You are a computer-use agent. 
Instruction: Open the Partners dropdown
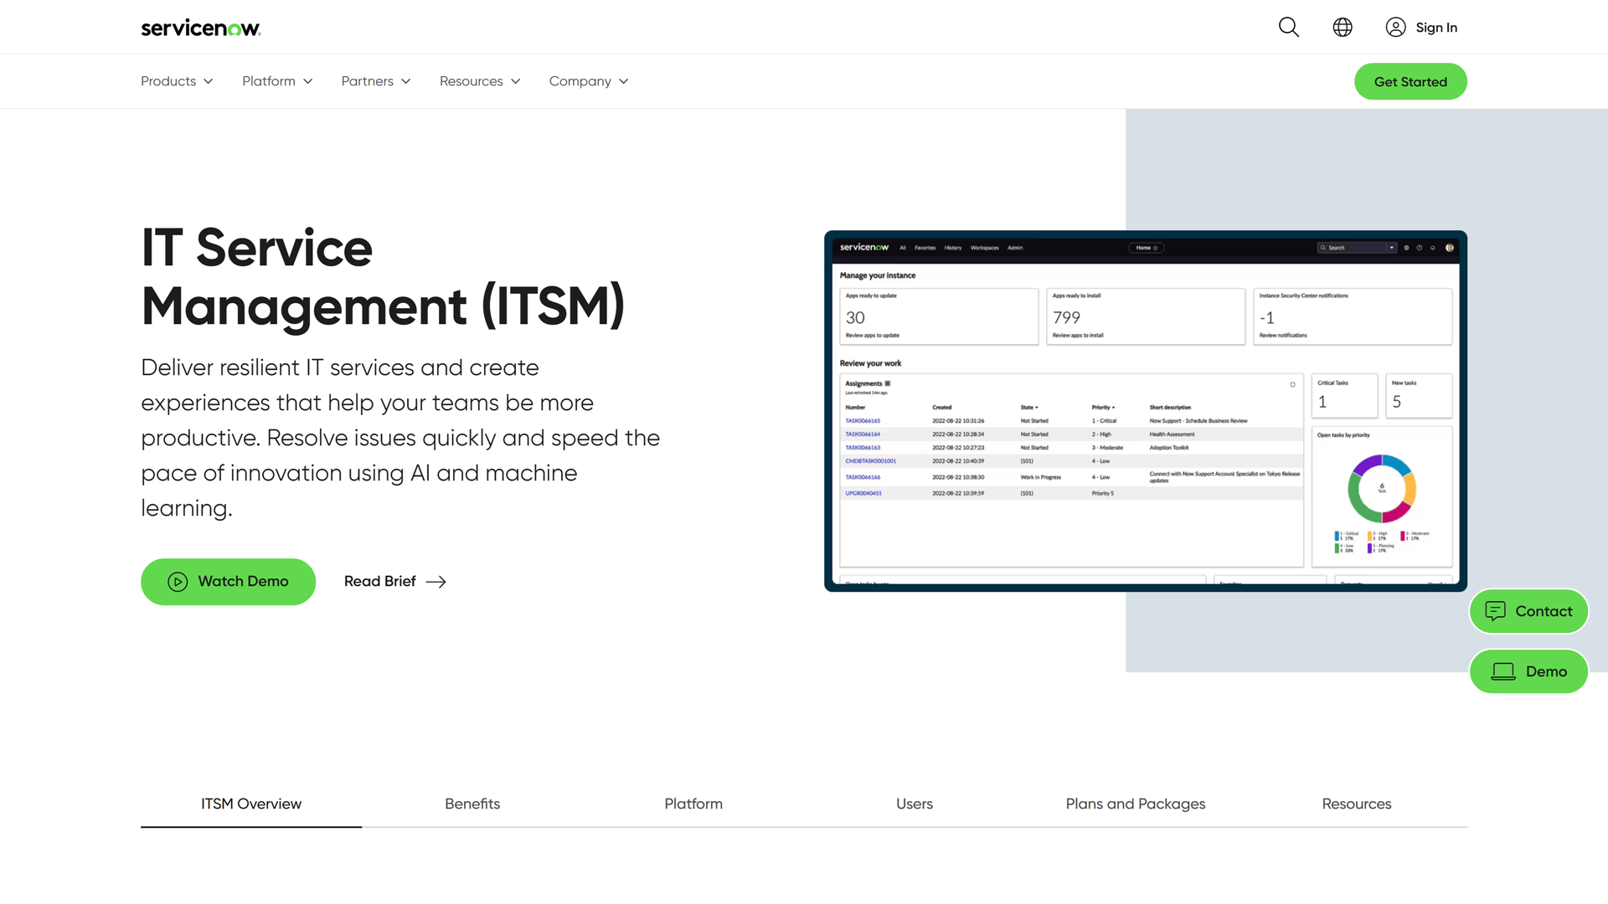click(375, 81)
